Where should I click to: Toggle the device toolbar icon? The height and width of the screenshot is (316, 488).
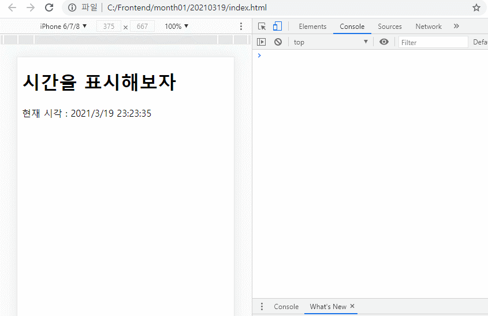[x=277, y=27]
